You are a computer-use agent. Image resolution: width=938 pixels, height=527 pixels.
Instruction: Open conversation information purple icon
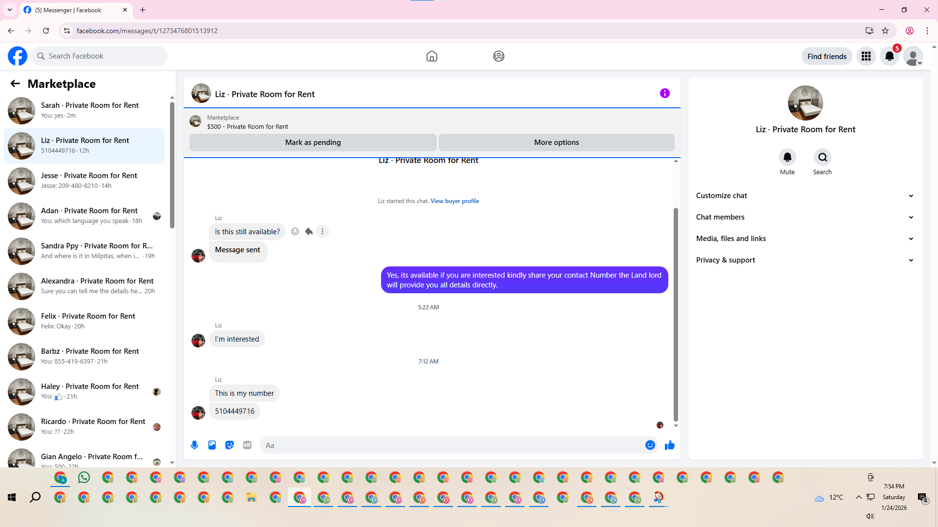tap(664, 93)
